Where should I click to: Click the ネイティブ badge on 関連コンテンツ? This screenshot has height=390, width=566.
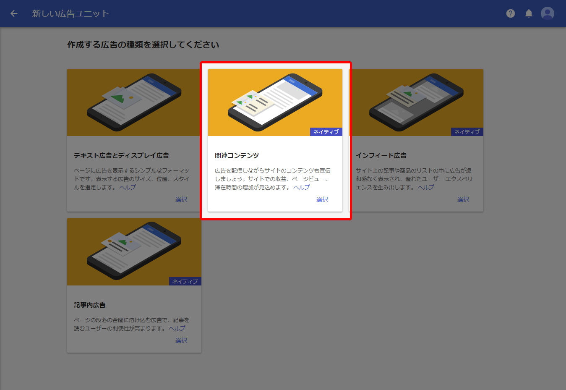(326, 132)
